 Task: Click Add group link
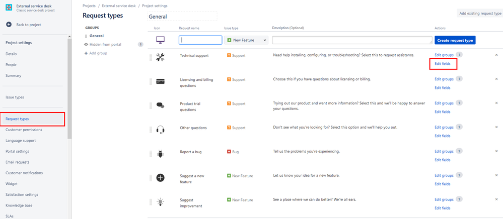click(x=98, y=53)
